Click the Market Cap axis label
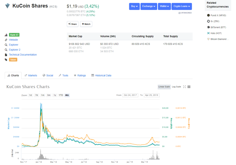 [8, 123]
